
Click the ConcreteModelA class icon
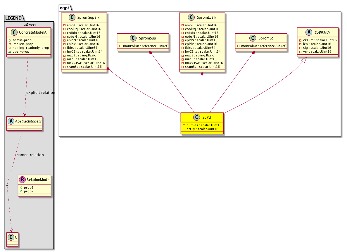(14, 32)
